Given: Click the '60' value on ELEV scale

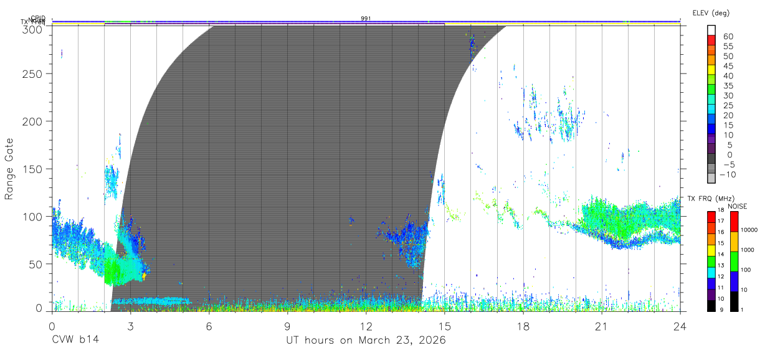Looking at the screenshot, I should (x=728, y=36).
